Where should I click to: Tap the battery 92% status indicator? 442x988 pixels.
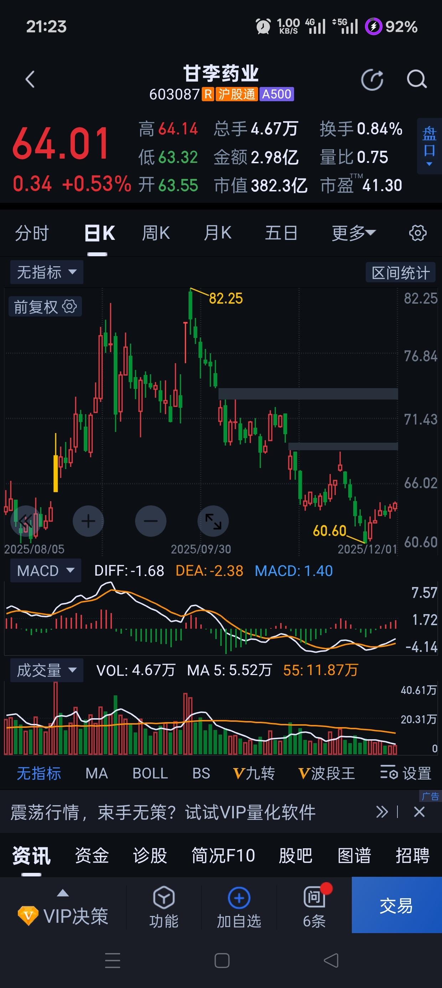tap(391, 26)
